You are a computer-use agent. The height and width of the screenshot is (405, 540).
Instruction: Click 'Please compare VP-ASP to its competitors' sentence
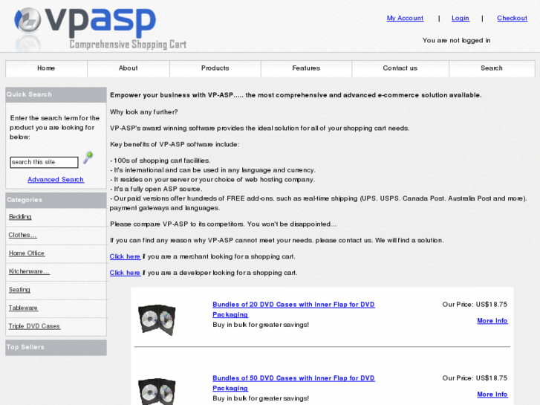tap(223, 224)
